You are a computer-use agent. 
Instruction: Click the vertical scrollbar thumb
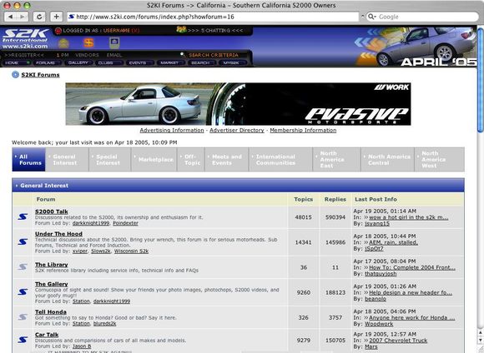pyautogui.click(x=481, y=81)
